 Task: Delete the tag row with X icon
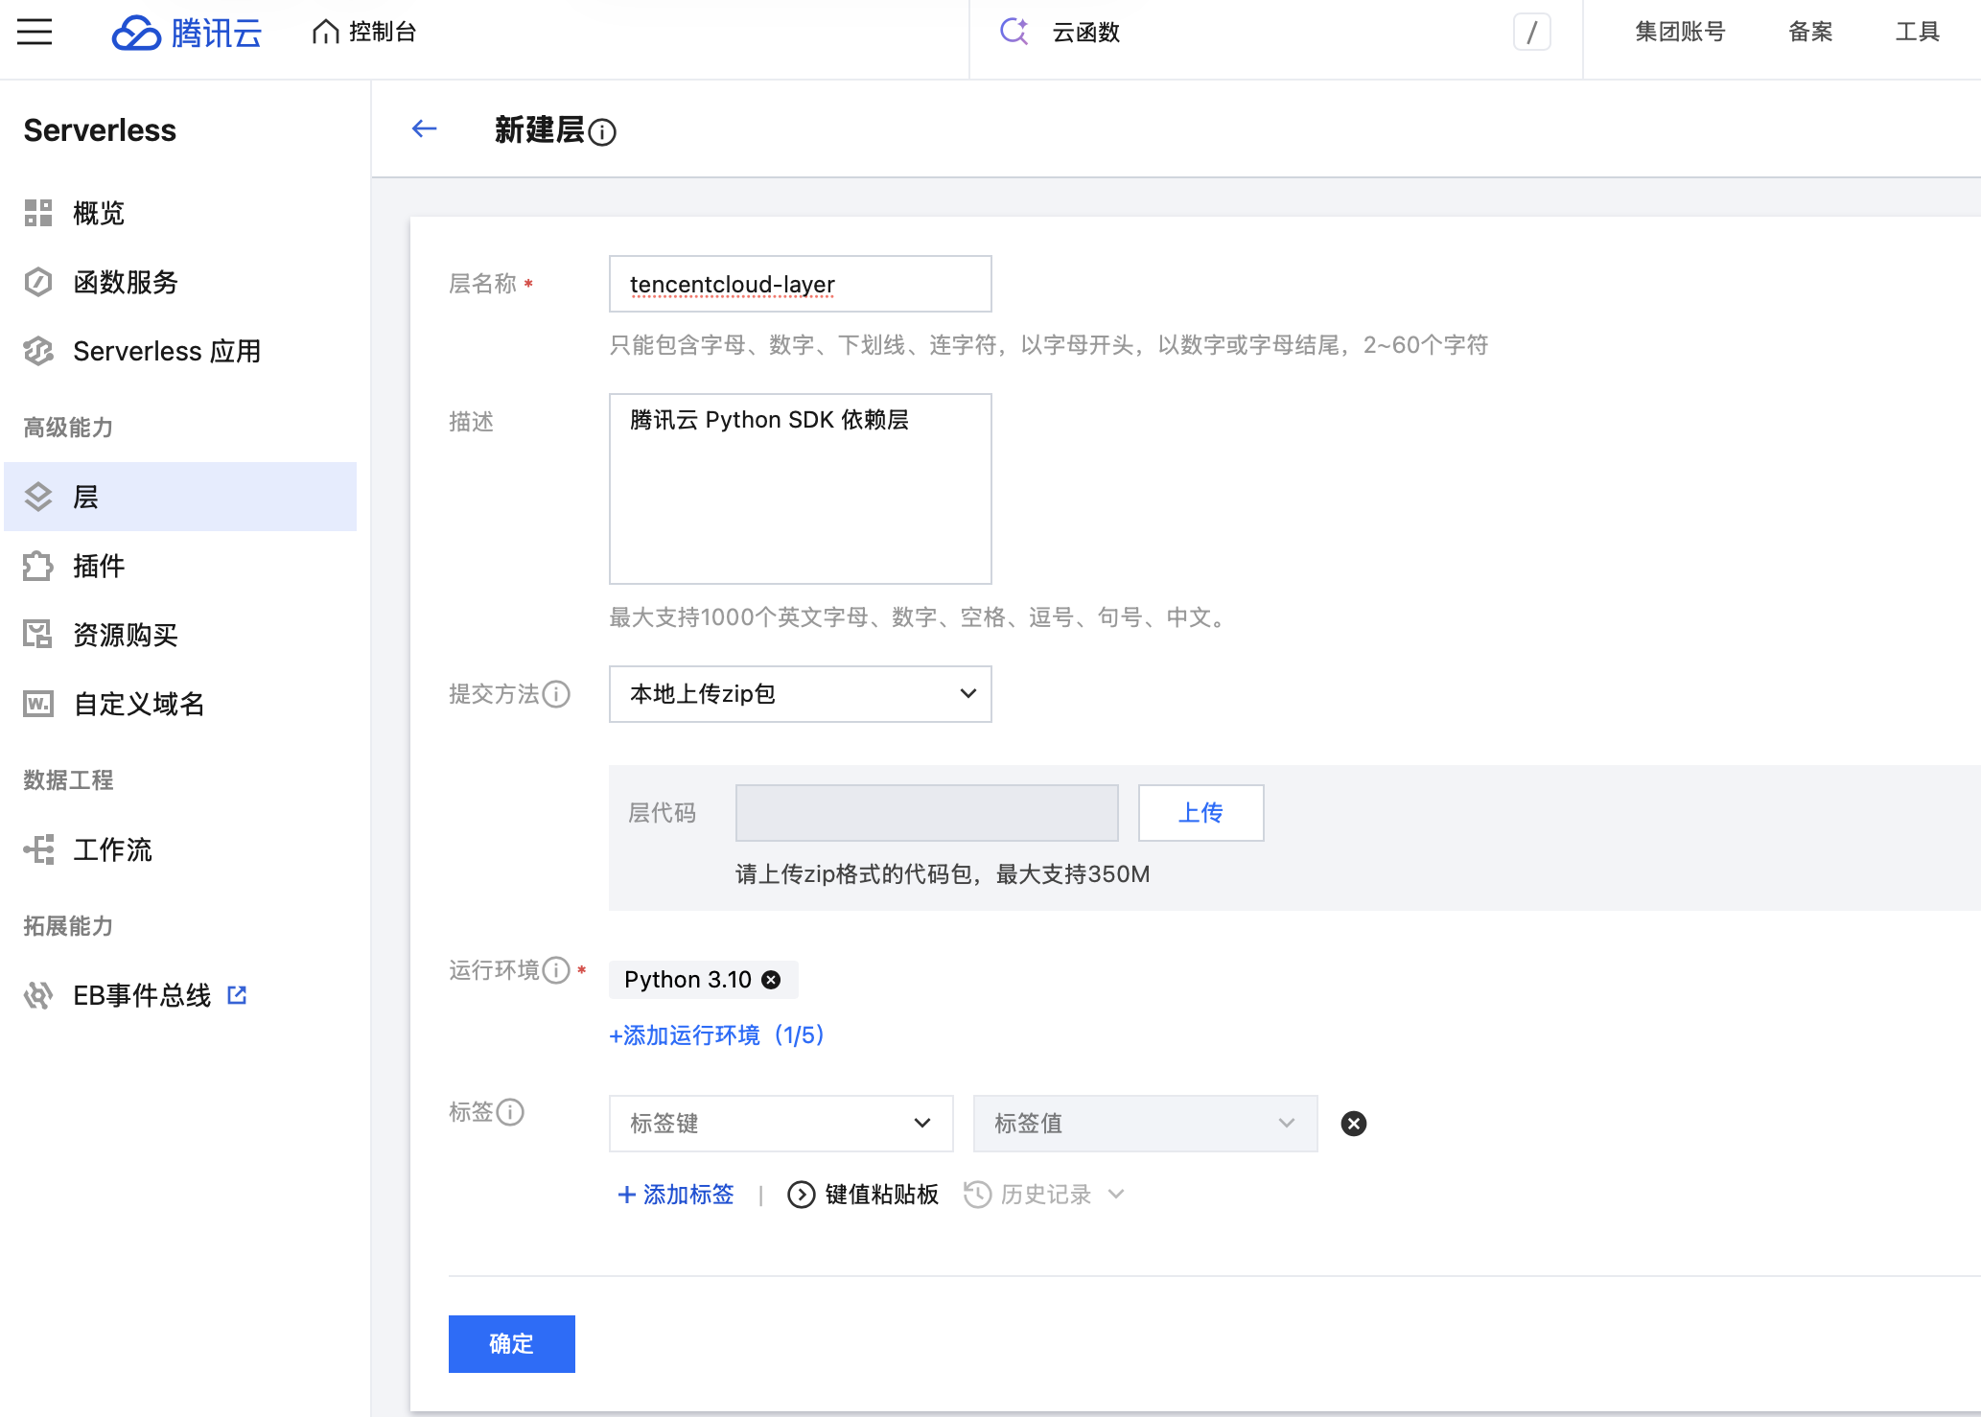pyautogui.click(x=1354, y=1124)
